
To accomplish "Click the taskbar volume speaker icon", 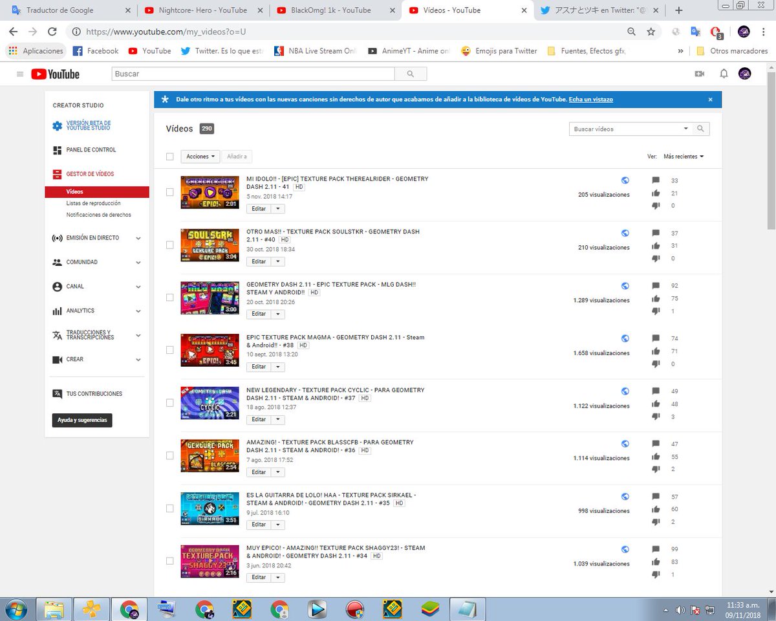I will 680,609.
